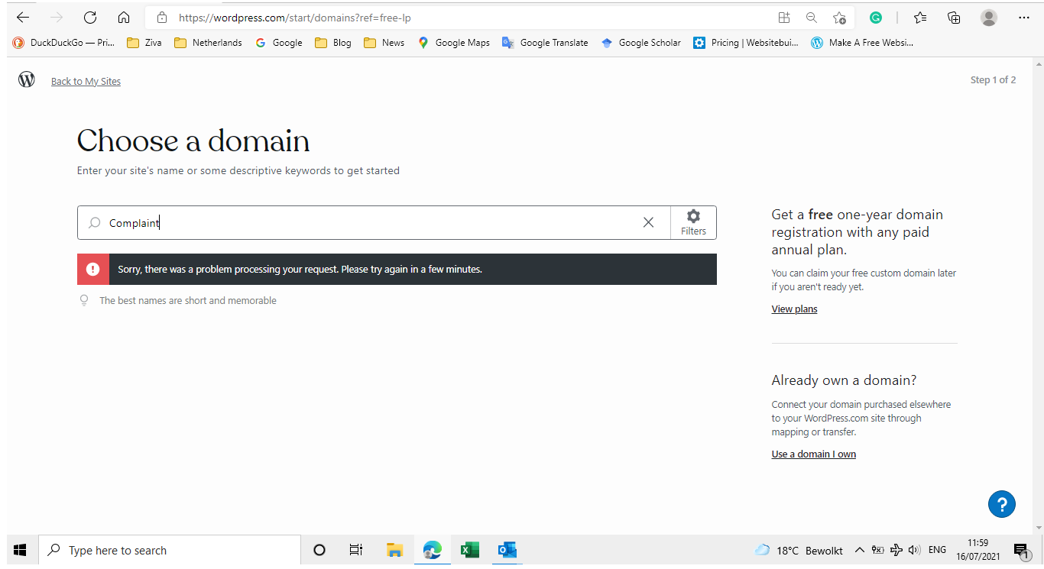The width and height of the screenshot is (1044, 569).
Task: Click the lightbulb tip icon
Action: point(85,301)
